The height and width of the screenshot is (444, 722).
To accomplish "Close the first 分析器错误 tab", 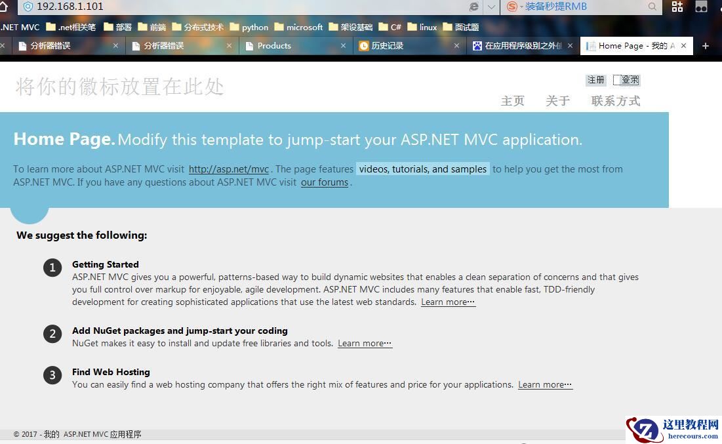I will coord(115,46).
